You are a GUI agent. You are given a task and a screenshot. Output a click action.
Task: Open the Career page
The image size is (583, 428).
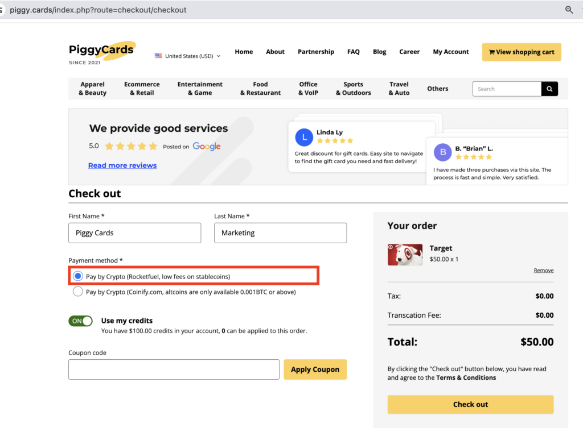pyautogui.click(x=409, y=52)
